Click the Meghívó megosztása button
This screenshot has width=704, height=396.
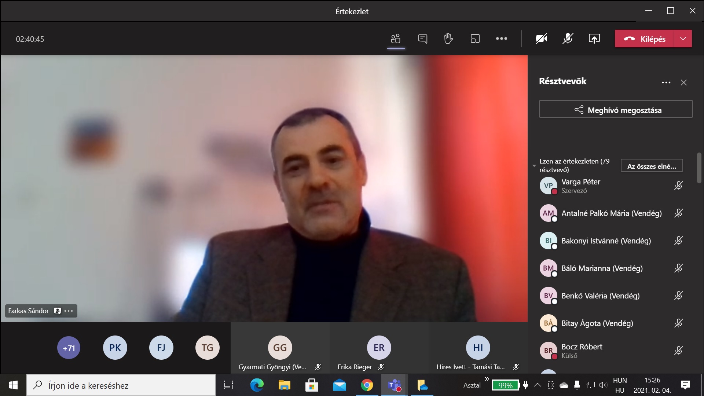pos(616,110)
